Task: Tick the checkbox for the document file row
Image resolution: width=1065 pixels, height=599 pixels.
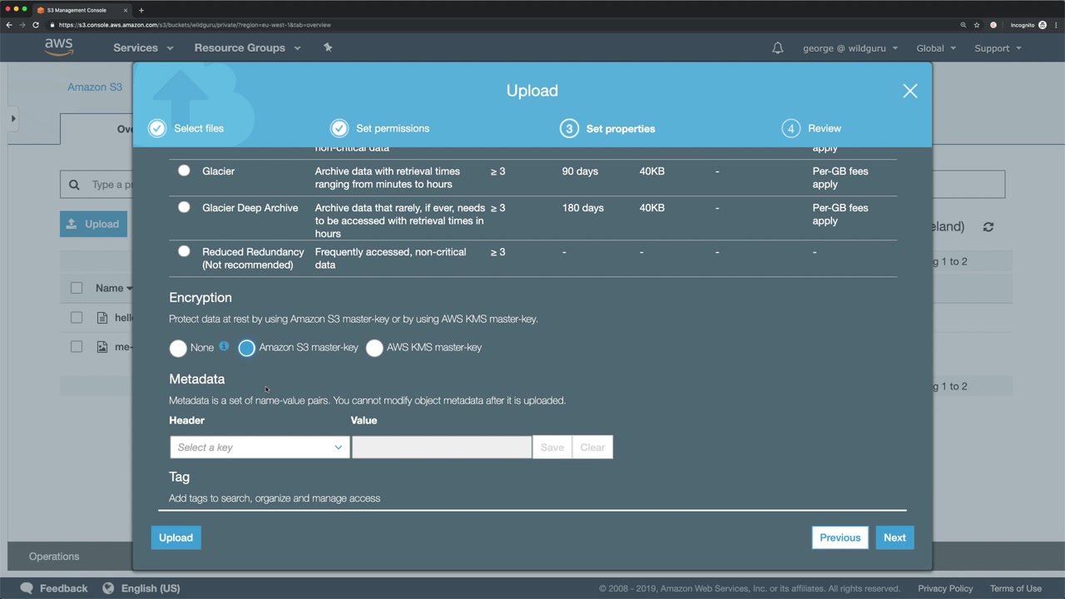Action: click(x=77, y=318)
